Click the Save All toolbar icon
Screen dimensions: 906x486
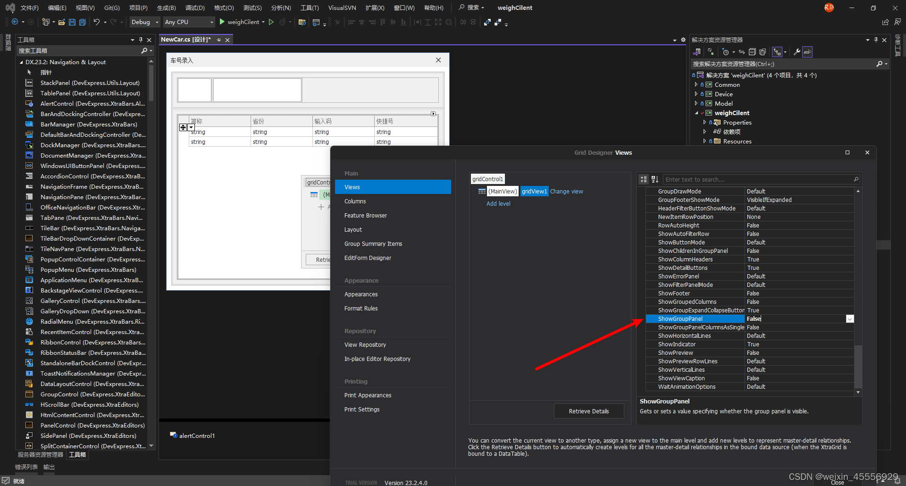(82, 22)
